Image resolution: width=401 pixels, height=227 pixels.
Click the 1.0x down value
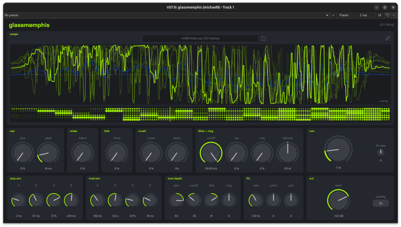coord(177,168)
